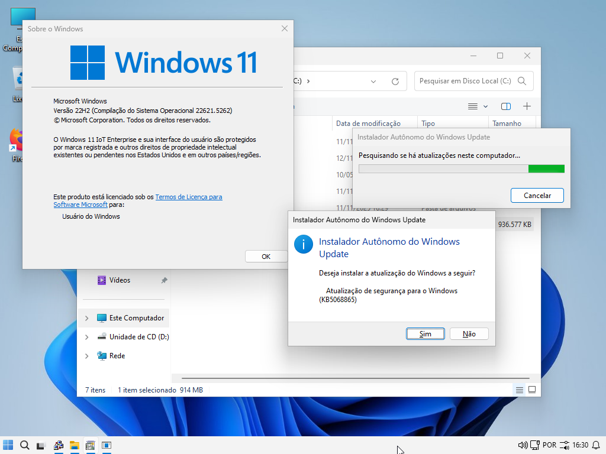Viewport: 606px width, 454px height.
Task: Click the '7 itens' status bar text
Action: [95, 390]
